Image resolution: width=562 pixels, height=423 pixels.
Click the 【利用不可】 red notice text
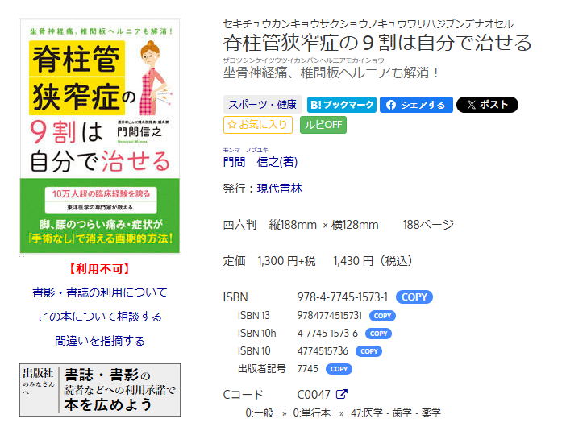point(100,268)
